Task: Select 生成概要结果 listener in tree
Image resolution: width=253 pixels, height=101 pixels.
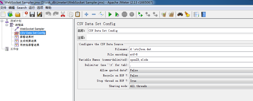Action: [x=28, y=41]
